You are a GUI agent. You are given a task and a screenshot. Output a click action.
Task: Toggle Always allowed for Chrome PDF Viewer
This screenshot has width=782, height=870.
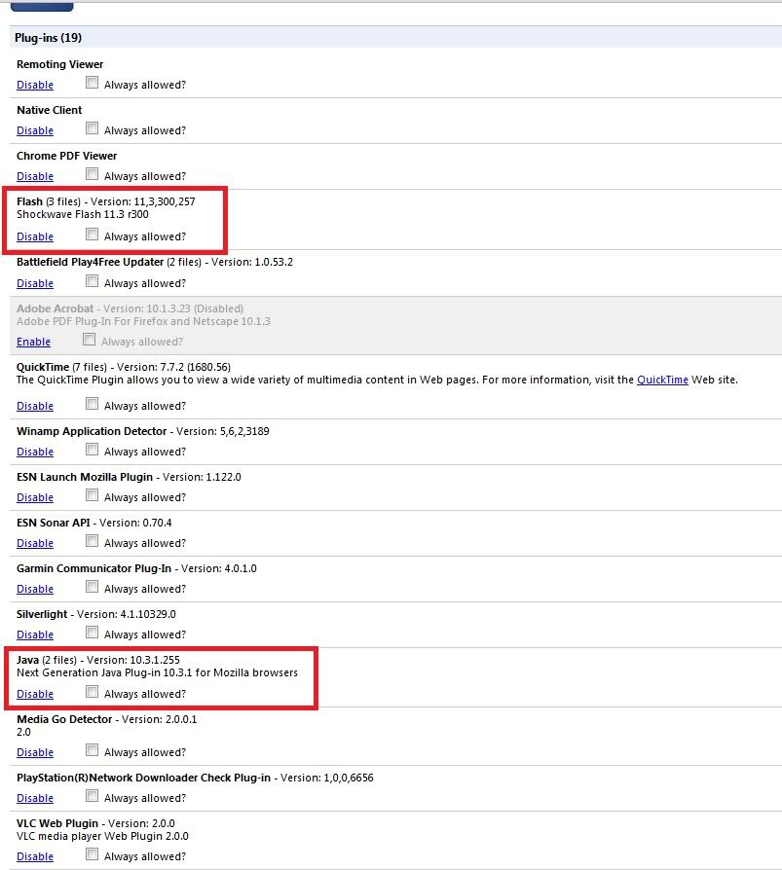click(x=93, y=174)
